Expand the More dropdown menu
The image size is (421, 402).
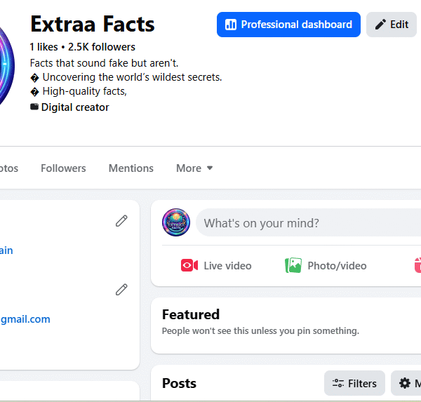(x=194, y=168)
